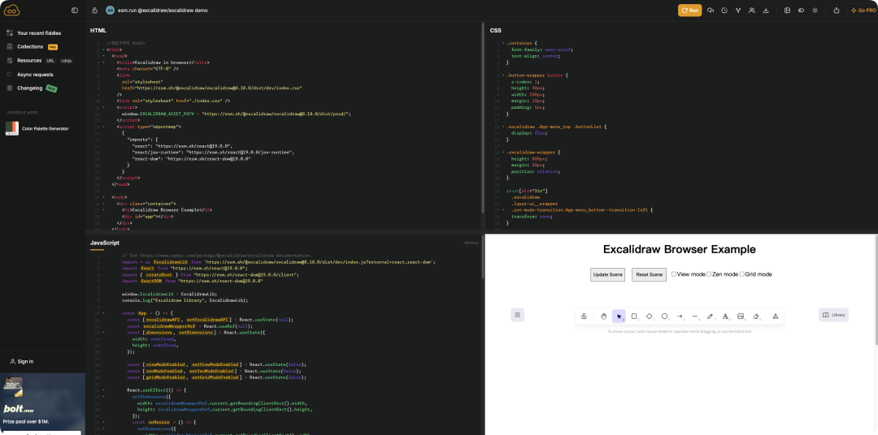Fold the .button-wrapper button CSS rule
878x435 pixels.
[x=503, y=75]
